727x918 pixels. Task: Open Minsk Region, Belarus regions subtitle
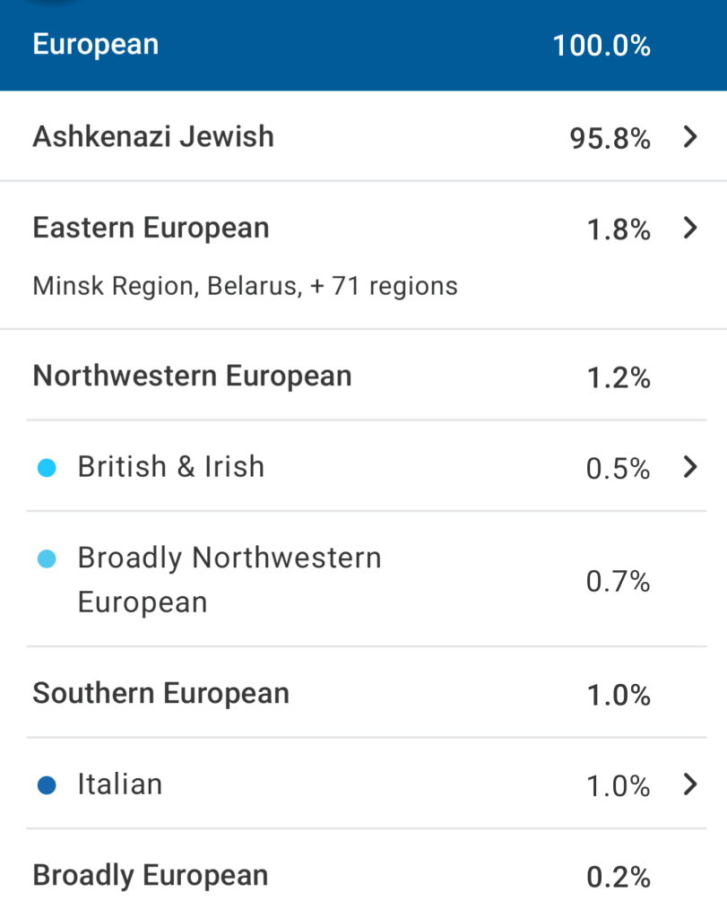point(245,286)
